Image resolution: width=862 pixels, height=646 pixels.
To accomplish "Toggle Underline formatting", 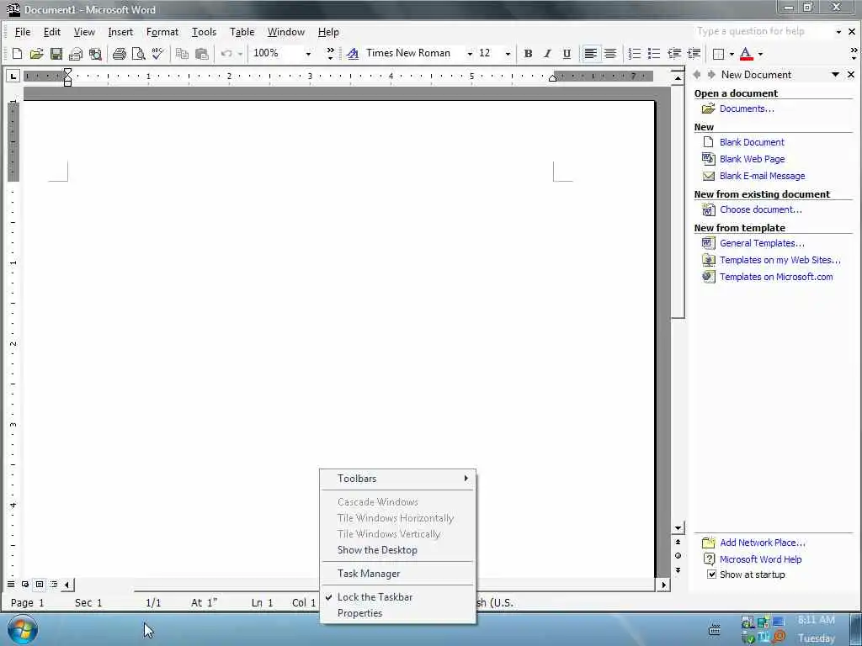I will [x=567, y=53].
